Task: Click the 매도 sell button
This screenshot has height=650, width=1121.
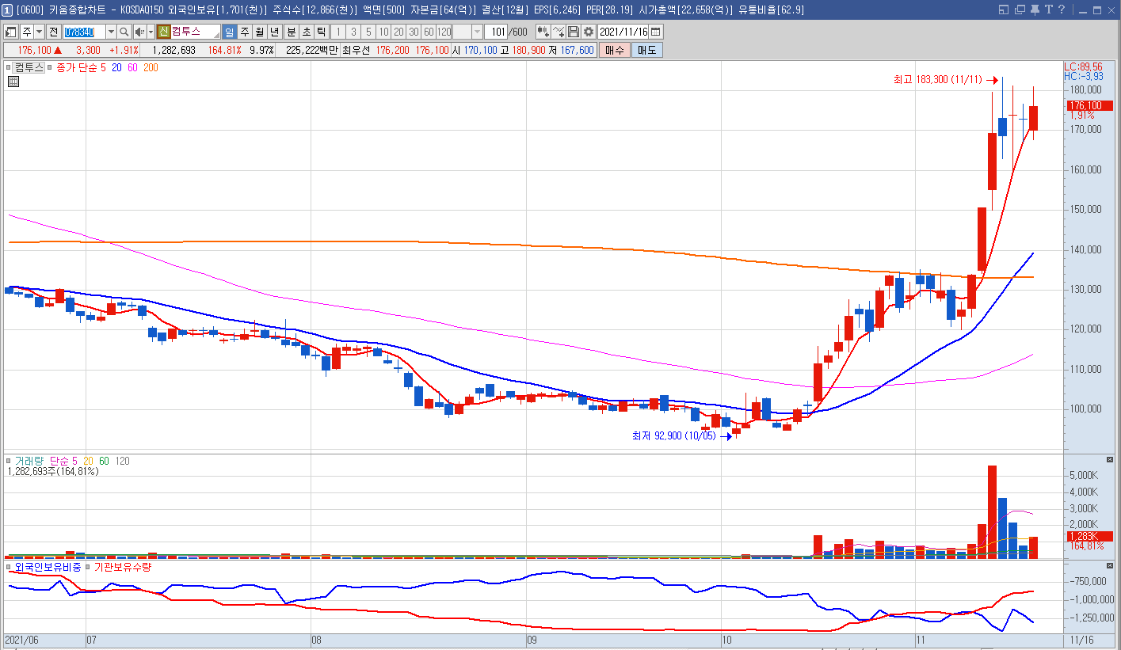Action: pos(646,50)
